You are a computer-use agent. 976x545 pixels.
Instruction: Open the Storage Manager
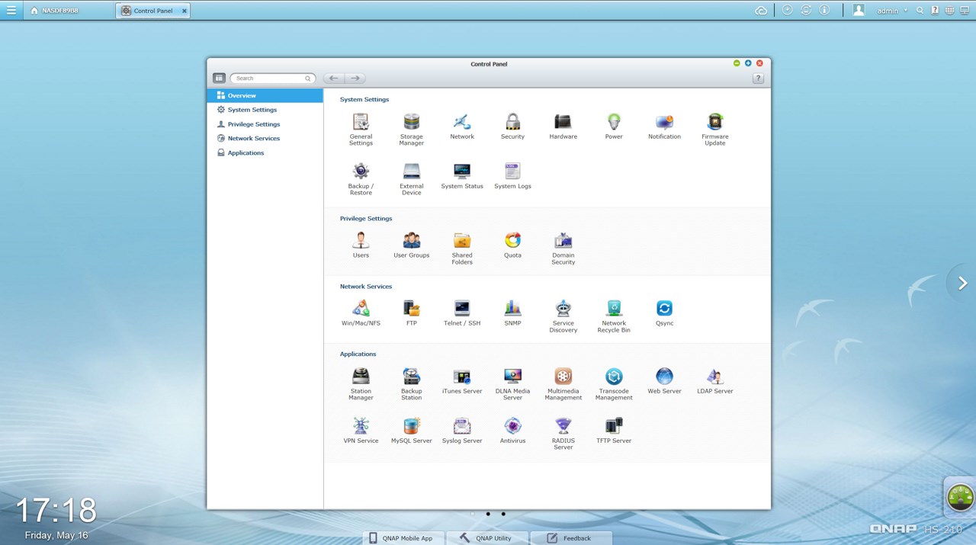(x=412, y=129)
